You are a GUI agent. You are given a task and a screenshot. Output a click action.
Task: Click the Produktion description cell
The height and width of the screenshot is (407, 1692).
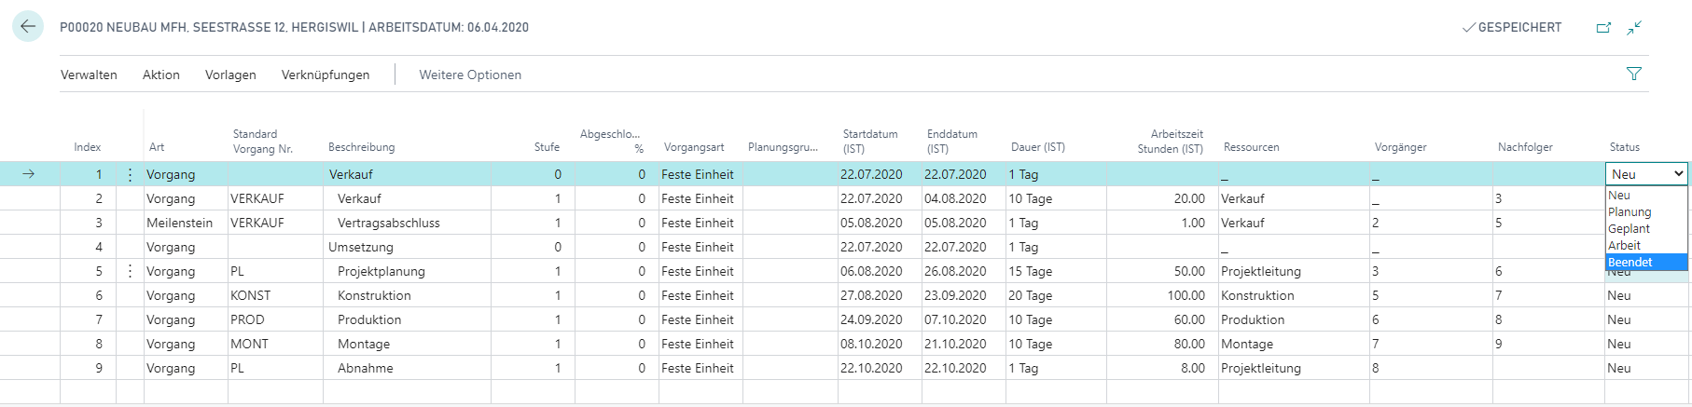click(407, 319)
